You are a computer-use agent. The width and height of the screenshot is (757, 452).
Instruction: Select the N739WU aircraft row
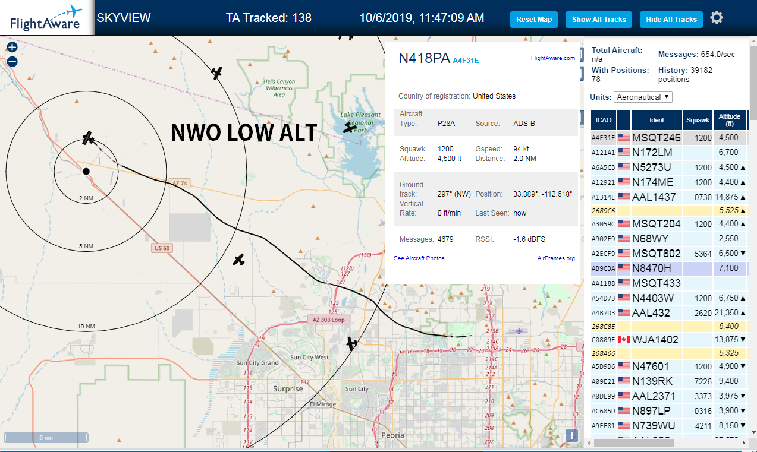[669, 426]
